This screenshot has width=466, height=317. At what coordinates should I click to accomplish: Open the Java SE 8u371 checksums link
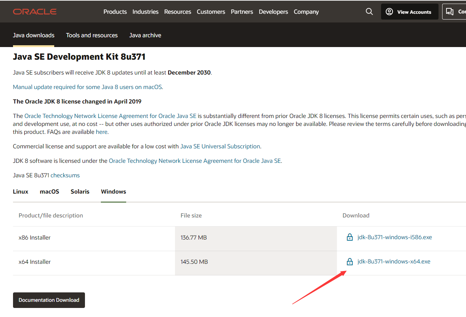[x=65, y=175]
